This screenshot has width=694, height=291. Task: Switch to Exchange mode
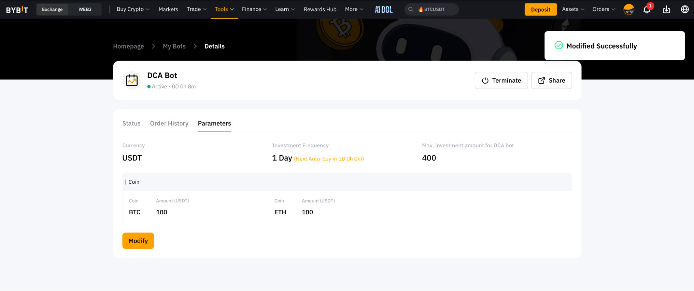pos(52,9)
